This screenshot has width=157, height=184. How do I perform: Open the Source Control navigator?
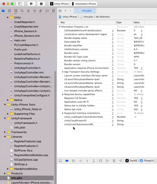(x=9, y=11)
